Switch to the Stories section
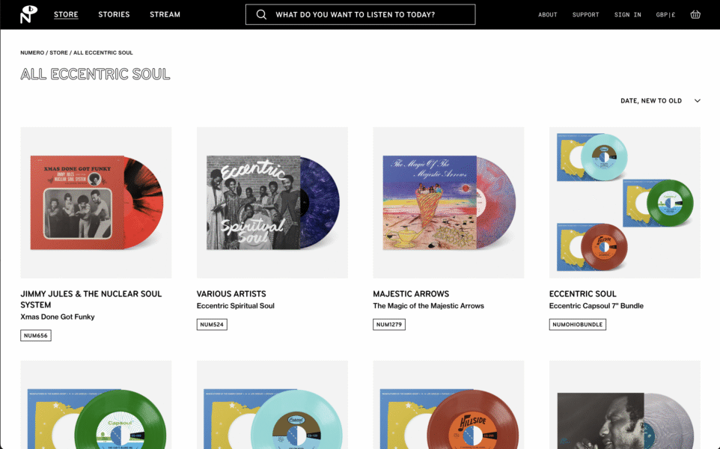Viewport: 720px width, 449px height. tap(114, 14)
